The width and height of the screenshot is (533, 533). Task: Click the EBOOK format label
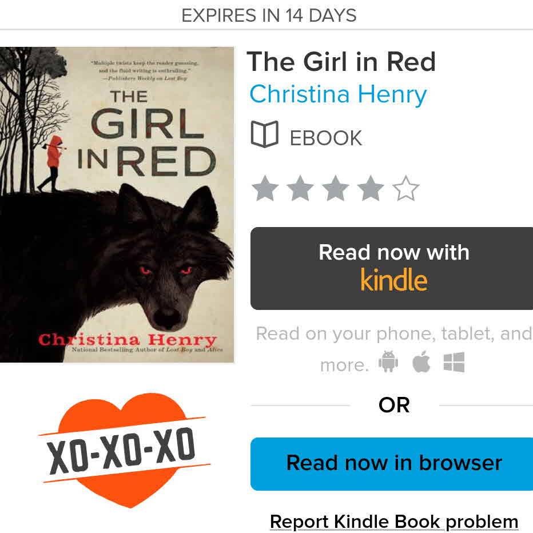325,138
